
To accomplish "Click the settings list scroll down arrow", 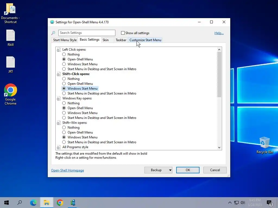I will point(219,148).
